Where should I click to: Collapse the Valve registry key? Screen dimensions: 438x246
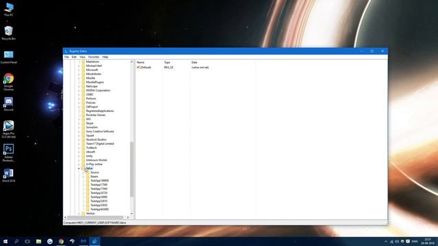[x=79, y=168]
